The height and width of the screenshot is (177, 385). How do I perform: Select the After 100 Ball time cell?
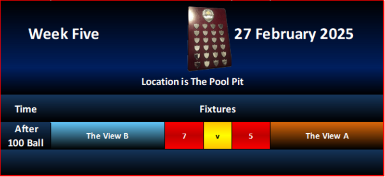(x=26, y=136)
